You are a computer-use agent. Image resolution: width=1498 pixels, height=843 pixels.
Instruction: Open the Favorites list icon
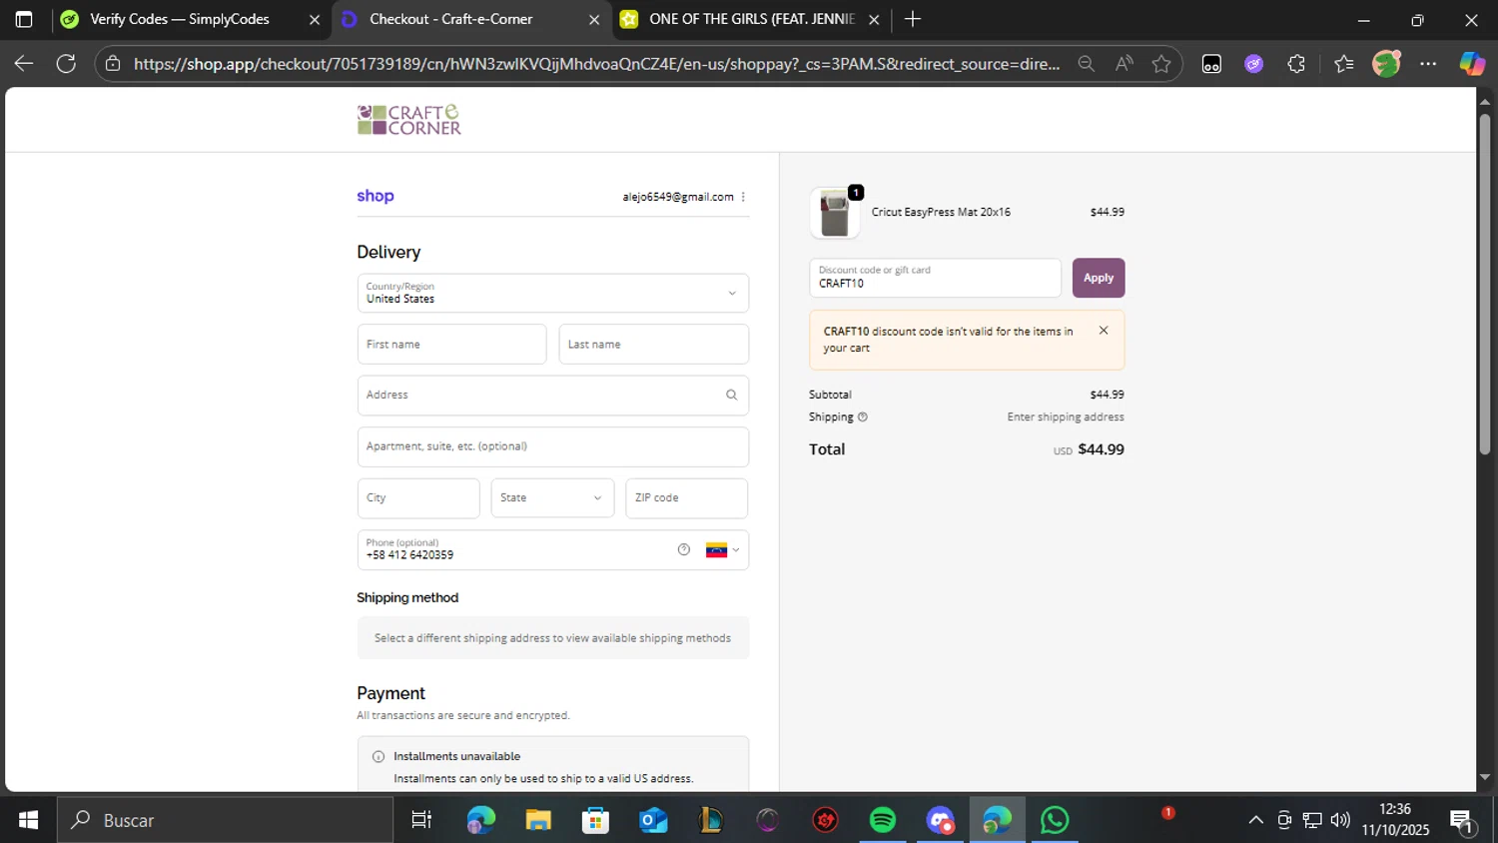coord(1343,64)
